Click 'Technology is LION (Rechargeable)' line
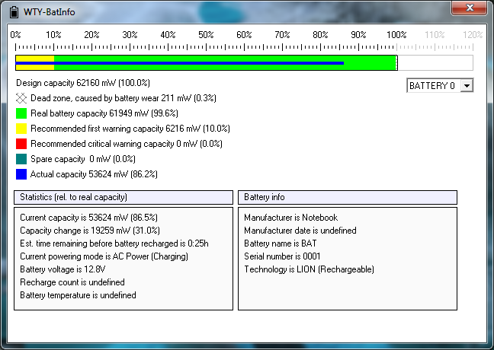 point(309,269)
